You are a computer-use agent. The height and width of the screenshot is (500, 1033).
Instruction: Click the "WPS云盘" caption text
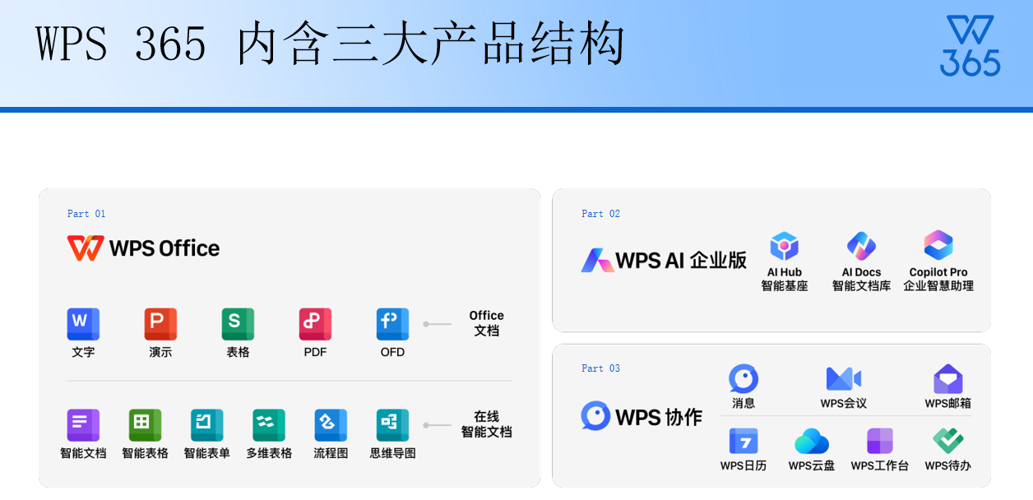(x=812, y=466)
